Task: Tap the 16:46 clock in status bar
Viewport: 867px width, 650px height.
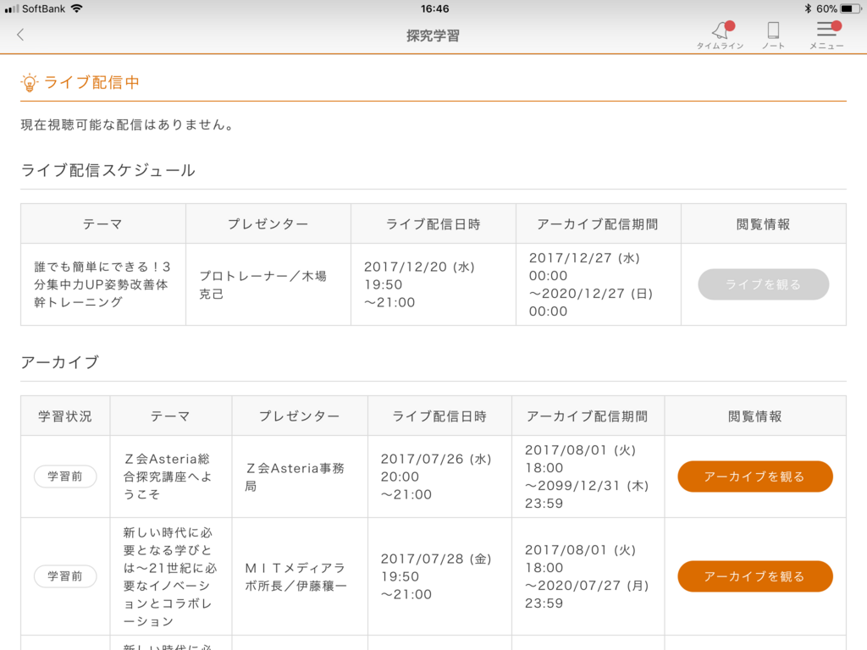Action: coord(434,8)
